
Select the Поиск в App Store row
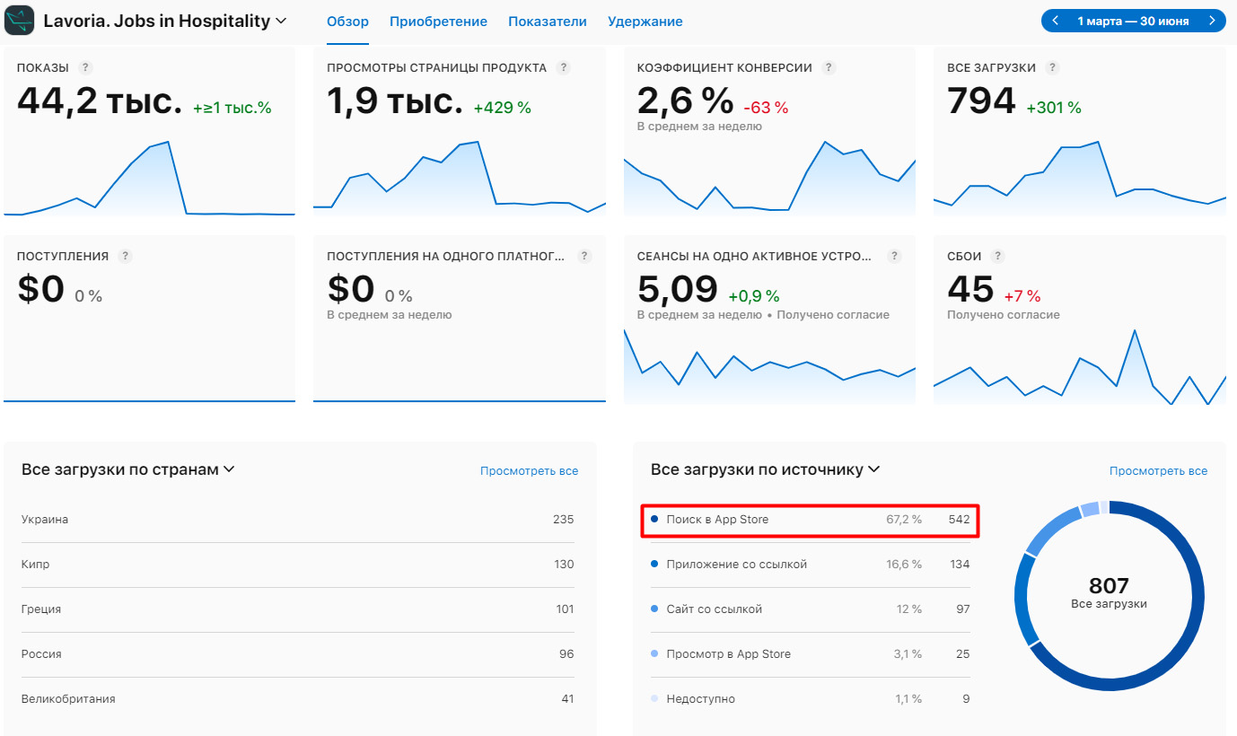pyautogui.click(x=810, y=520)
